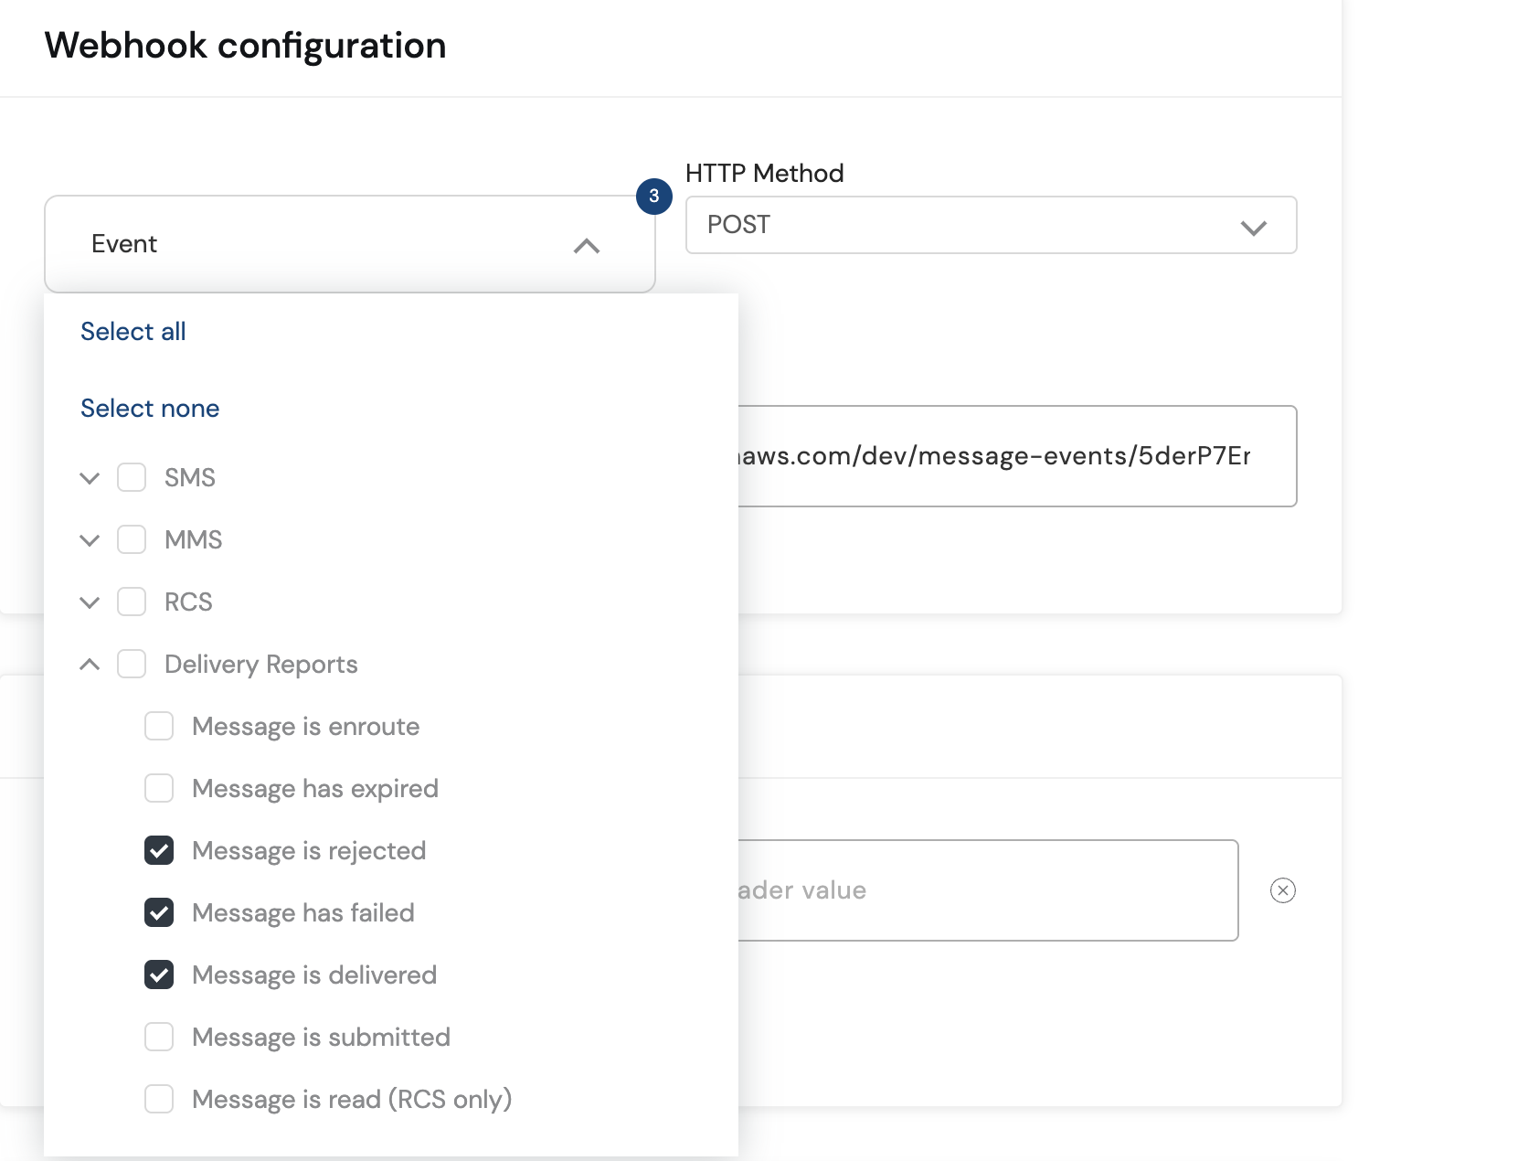Uncheck Message is delivered
The width and height of the screenshot is (1528, 1161).
pos(159,975)
